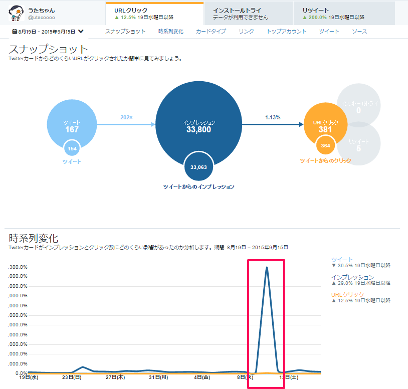
Task: Click the 19日(水) axis label
Action: point(29,377)
